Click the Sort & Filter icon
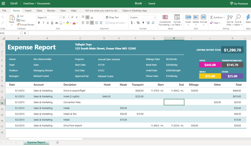251x146 pixels. 230,17
